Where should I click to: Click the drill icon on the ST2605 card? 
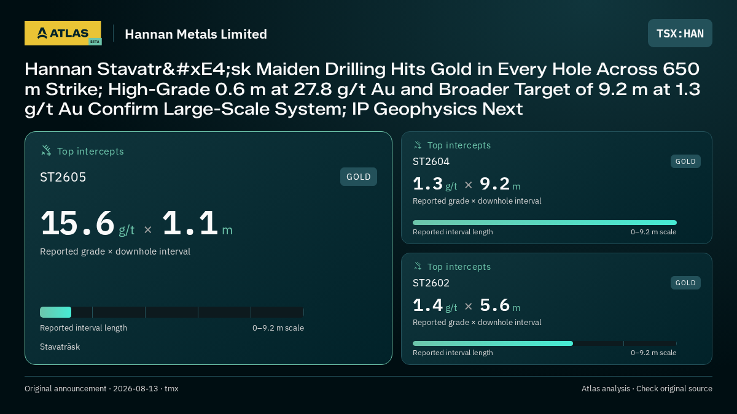(46, 151)
